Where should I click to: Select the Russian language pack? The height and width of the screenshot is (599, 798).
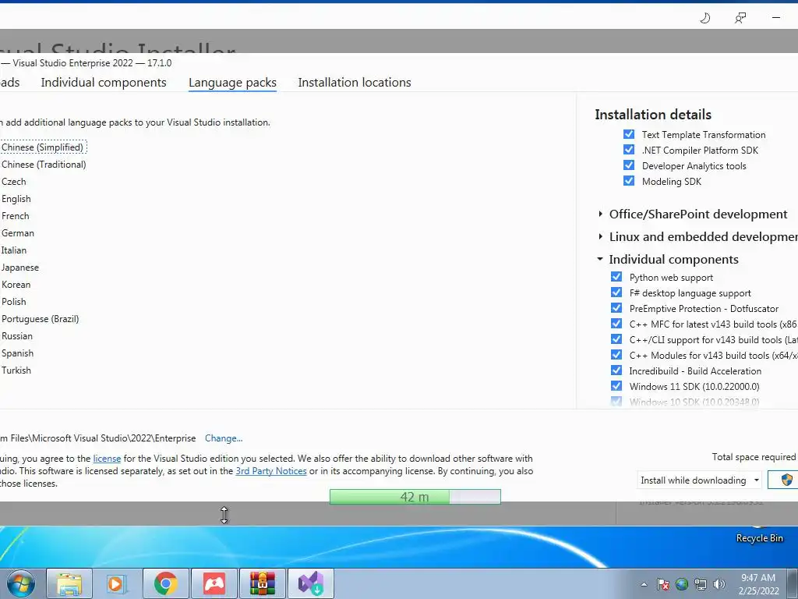click(17, 336)
